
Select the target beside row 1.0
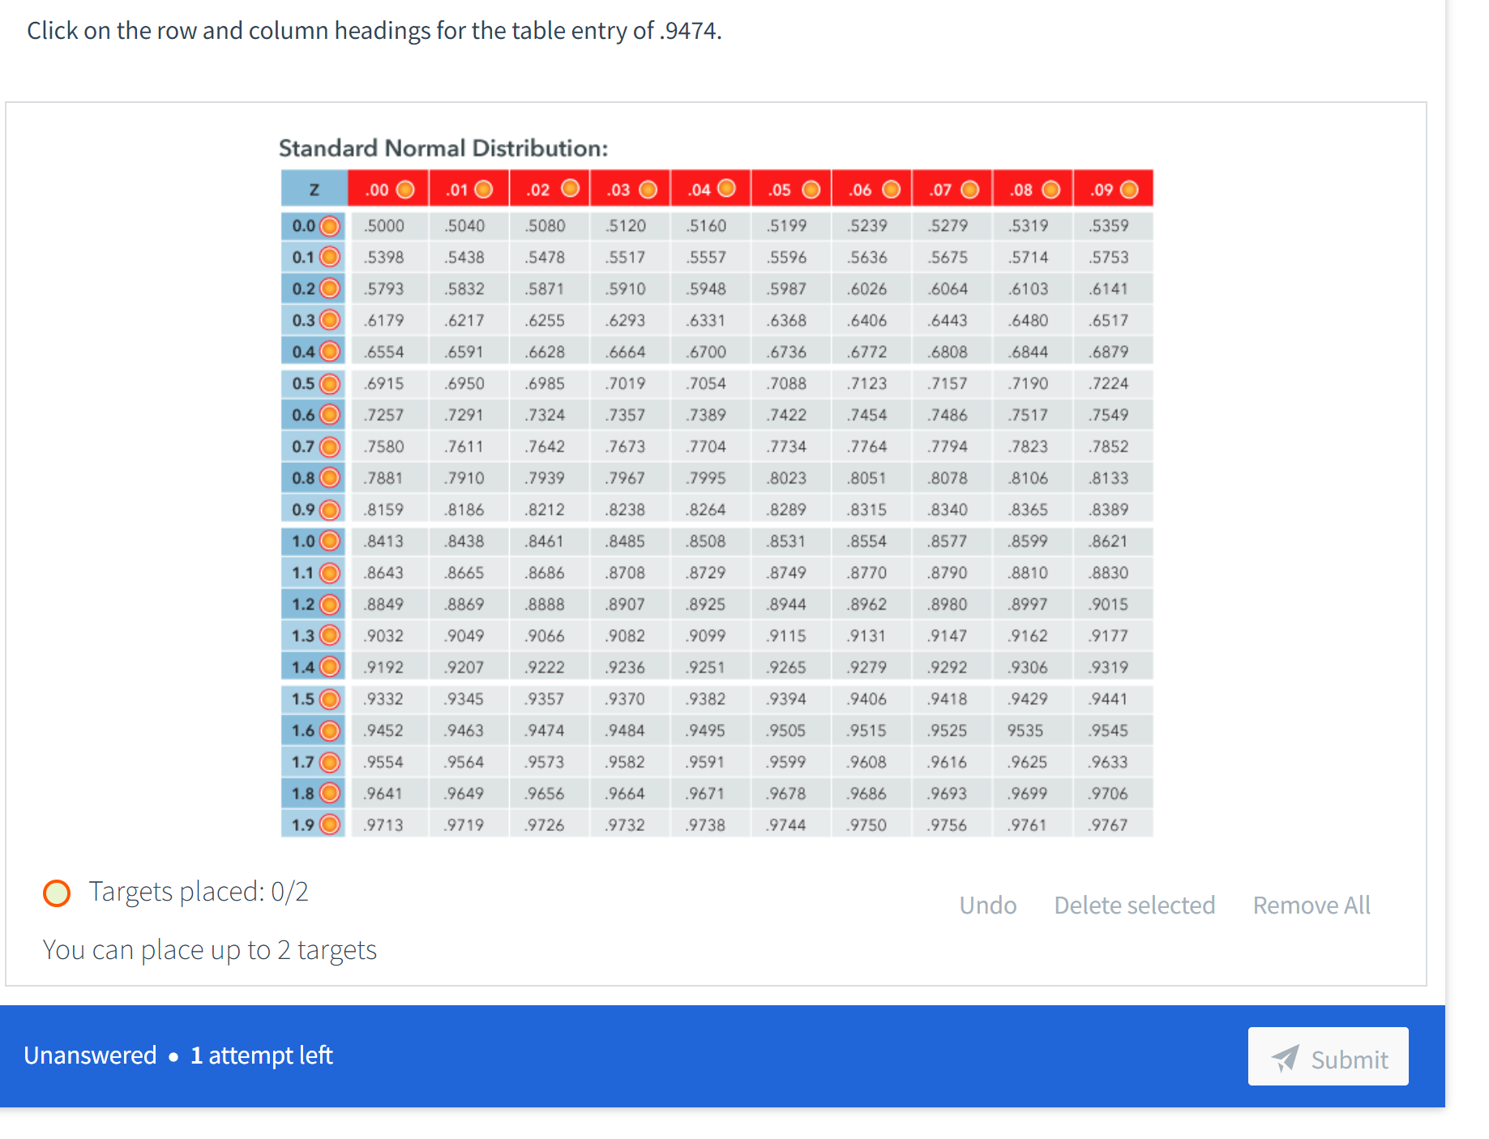click(330, 541)
